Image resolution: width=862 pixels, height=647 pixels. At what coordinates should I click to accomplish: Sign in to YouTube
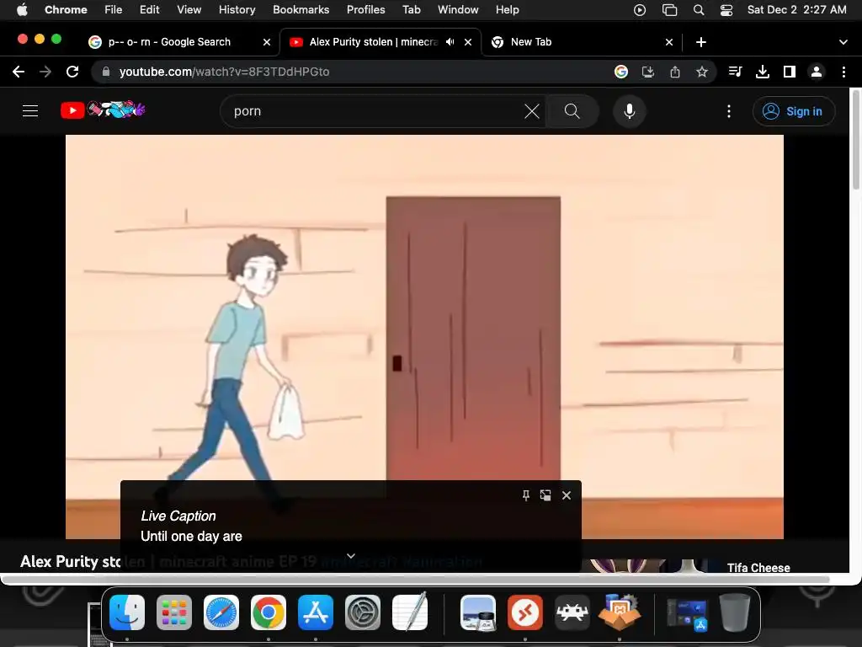(x=793, y=111)
